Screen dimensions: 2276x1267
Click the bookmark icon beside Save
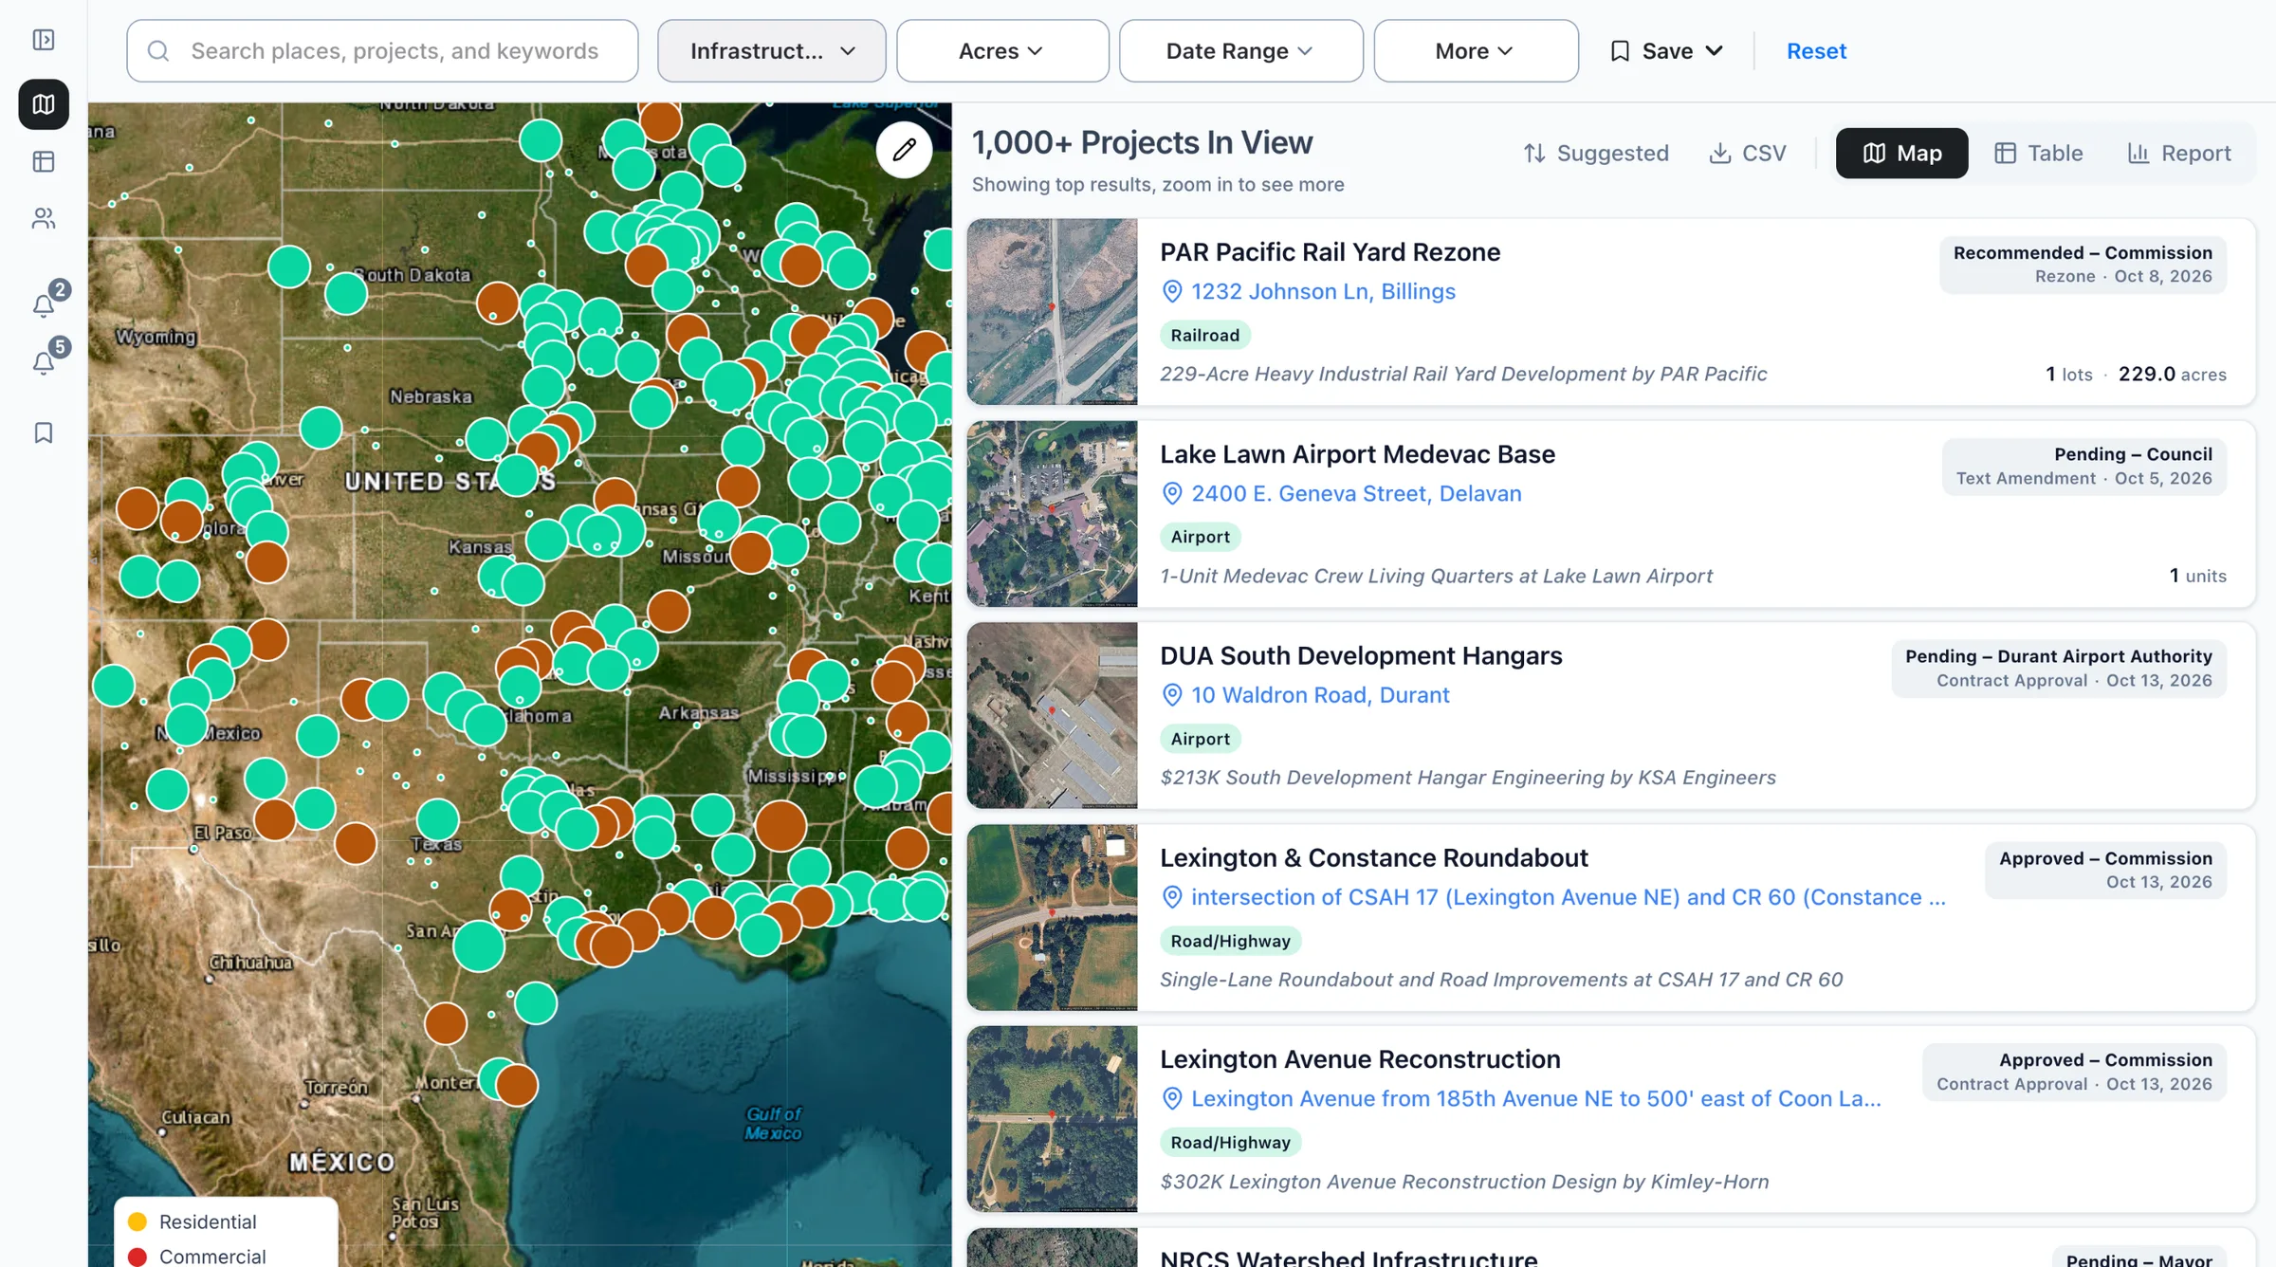click(x=1621, y=51)
